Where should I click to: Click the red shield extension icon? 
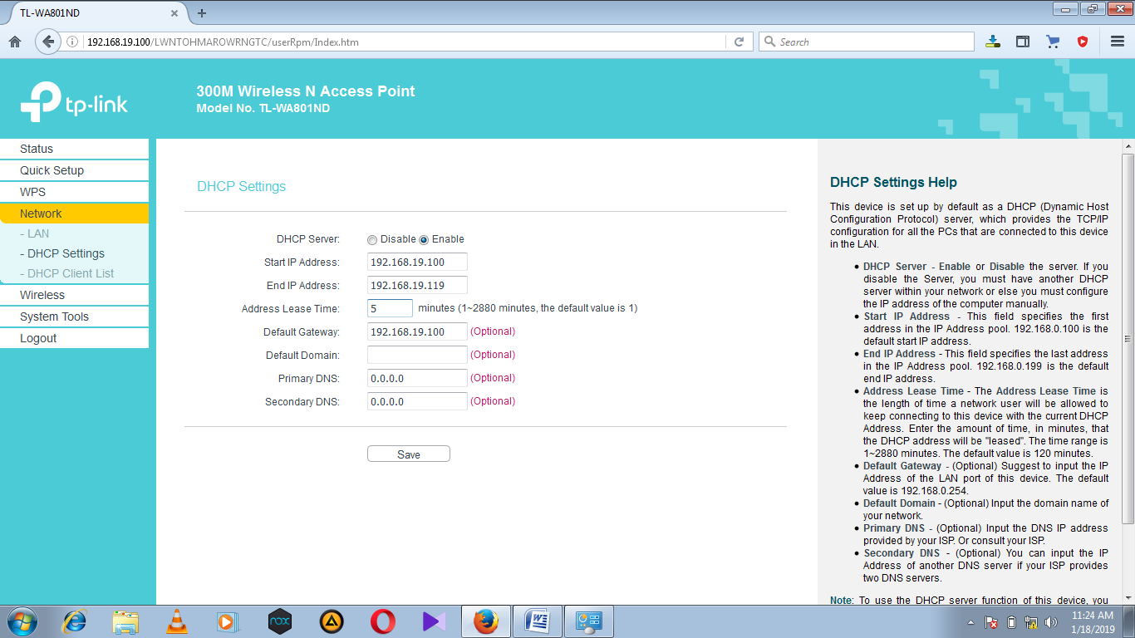point(1083,42)
